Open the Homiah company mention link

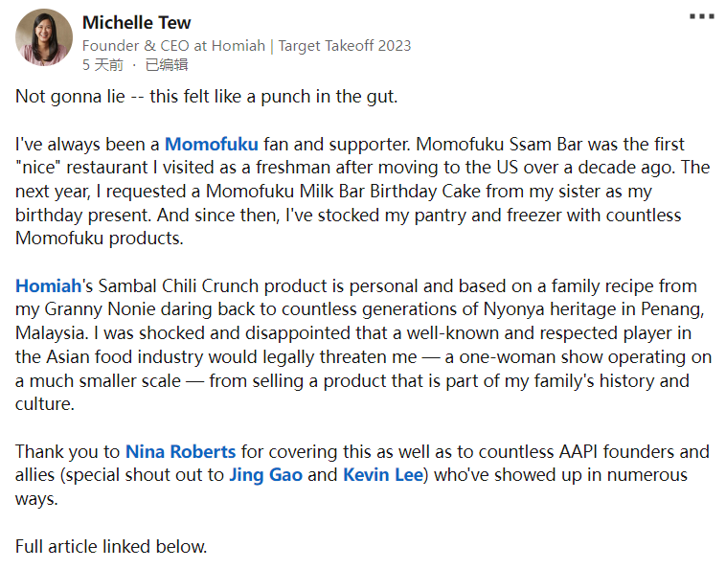[48, 286]
